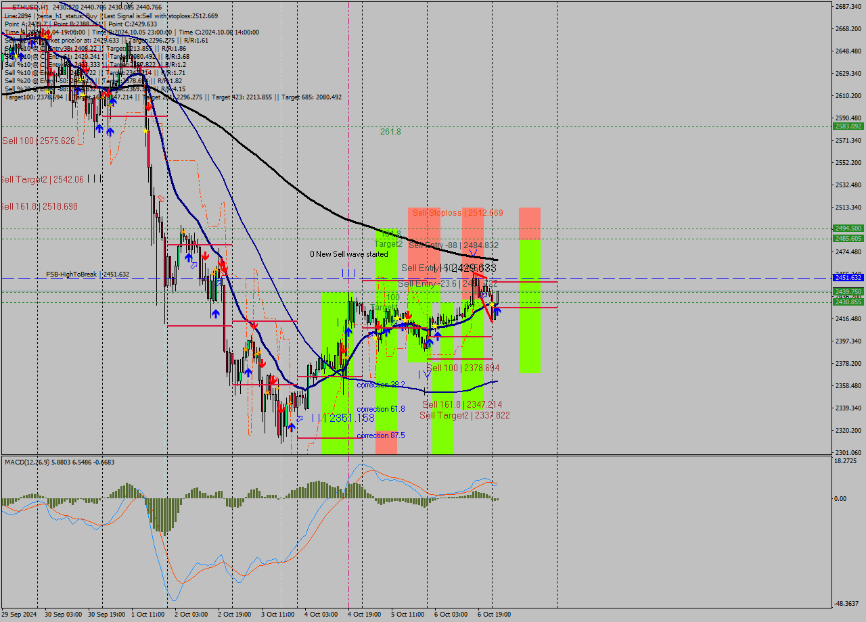This screenshot has height=622, width=866.
Task: Click the 2301.060 price axis value
Action: pos(848,453)
